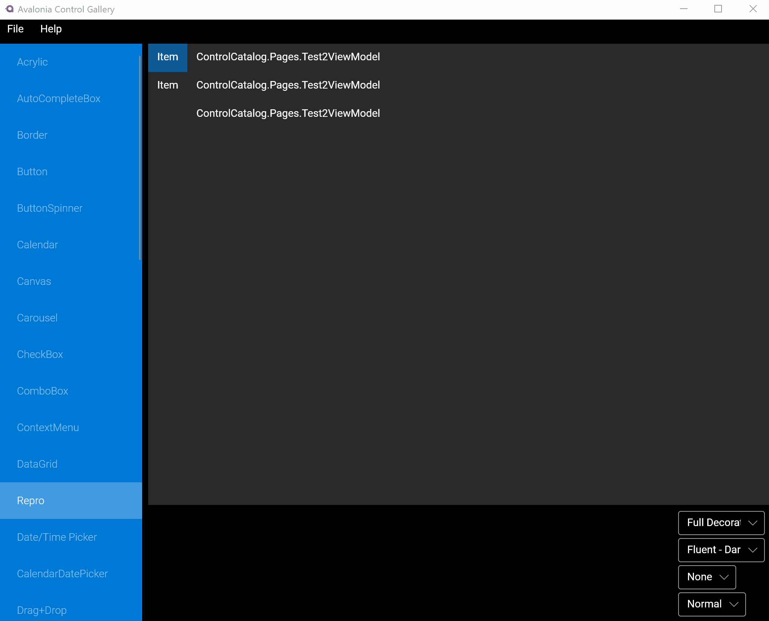This screenshot has width=769, height=621.
Task: Open the Full Decorations dropdown
Action: pyautogui.click(x=720, y=523)
